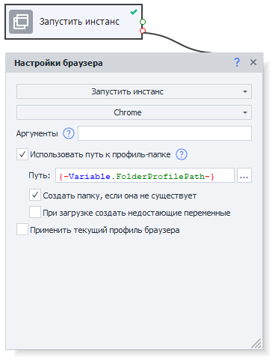Click the arrow of the Chrome combo box
The width and height of the screenshot is (275, 364).
[x=245, y=112]
